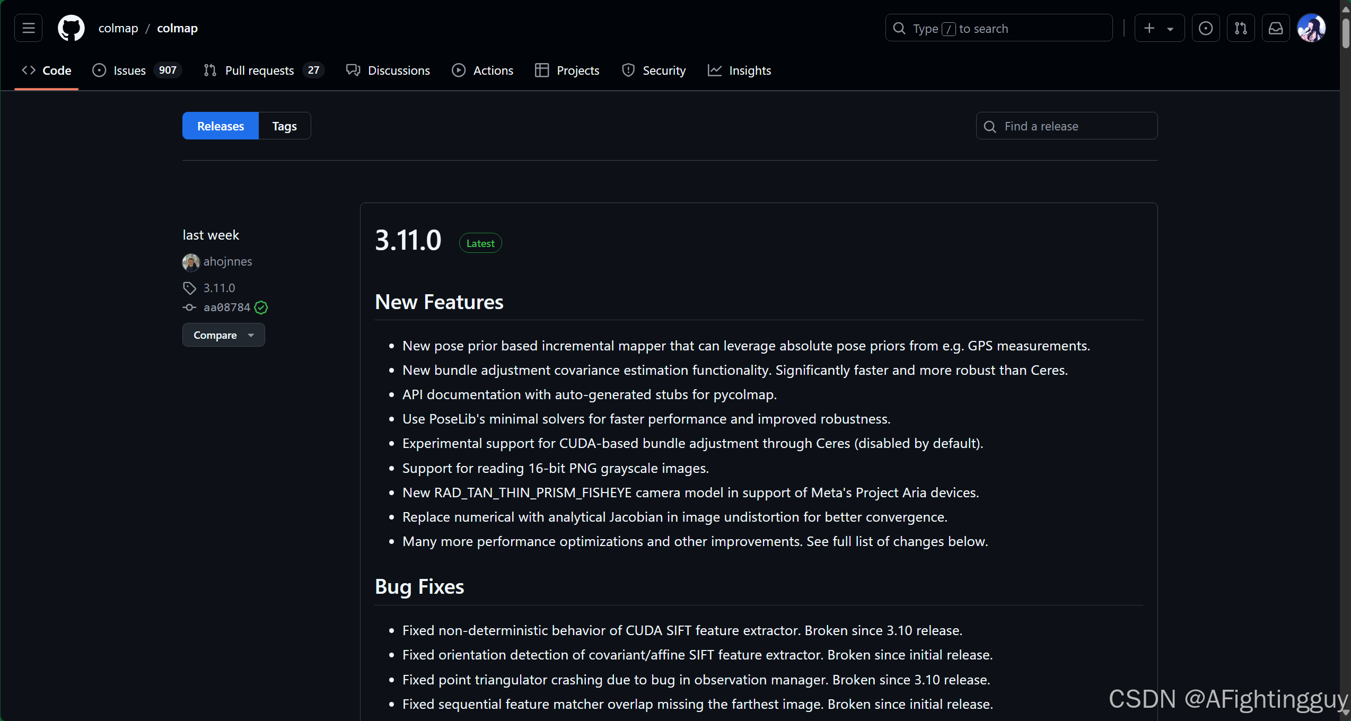
Task: Expand the Compare dropdown button
Action: 223,335
